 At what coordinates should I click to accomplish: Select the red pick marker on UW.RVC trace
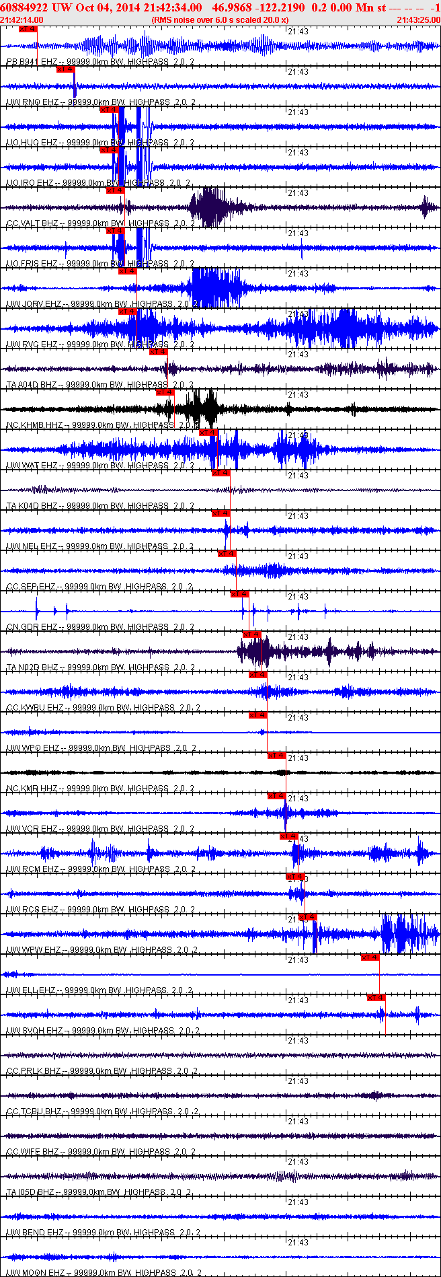(128, 312)
